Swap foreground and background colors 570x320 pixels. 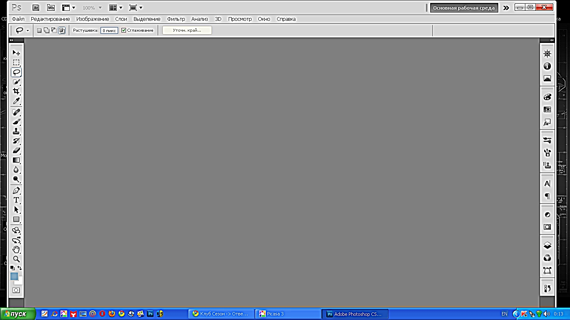click(20, 268)
